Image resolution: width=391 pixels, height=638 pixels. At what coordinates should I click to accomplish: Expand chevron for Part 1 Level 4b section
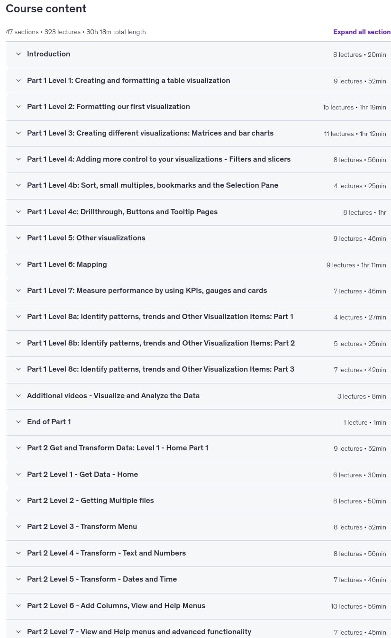18,185
